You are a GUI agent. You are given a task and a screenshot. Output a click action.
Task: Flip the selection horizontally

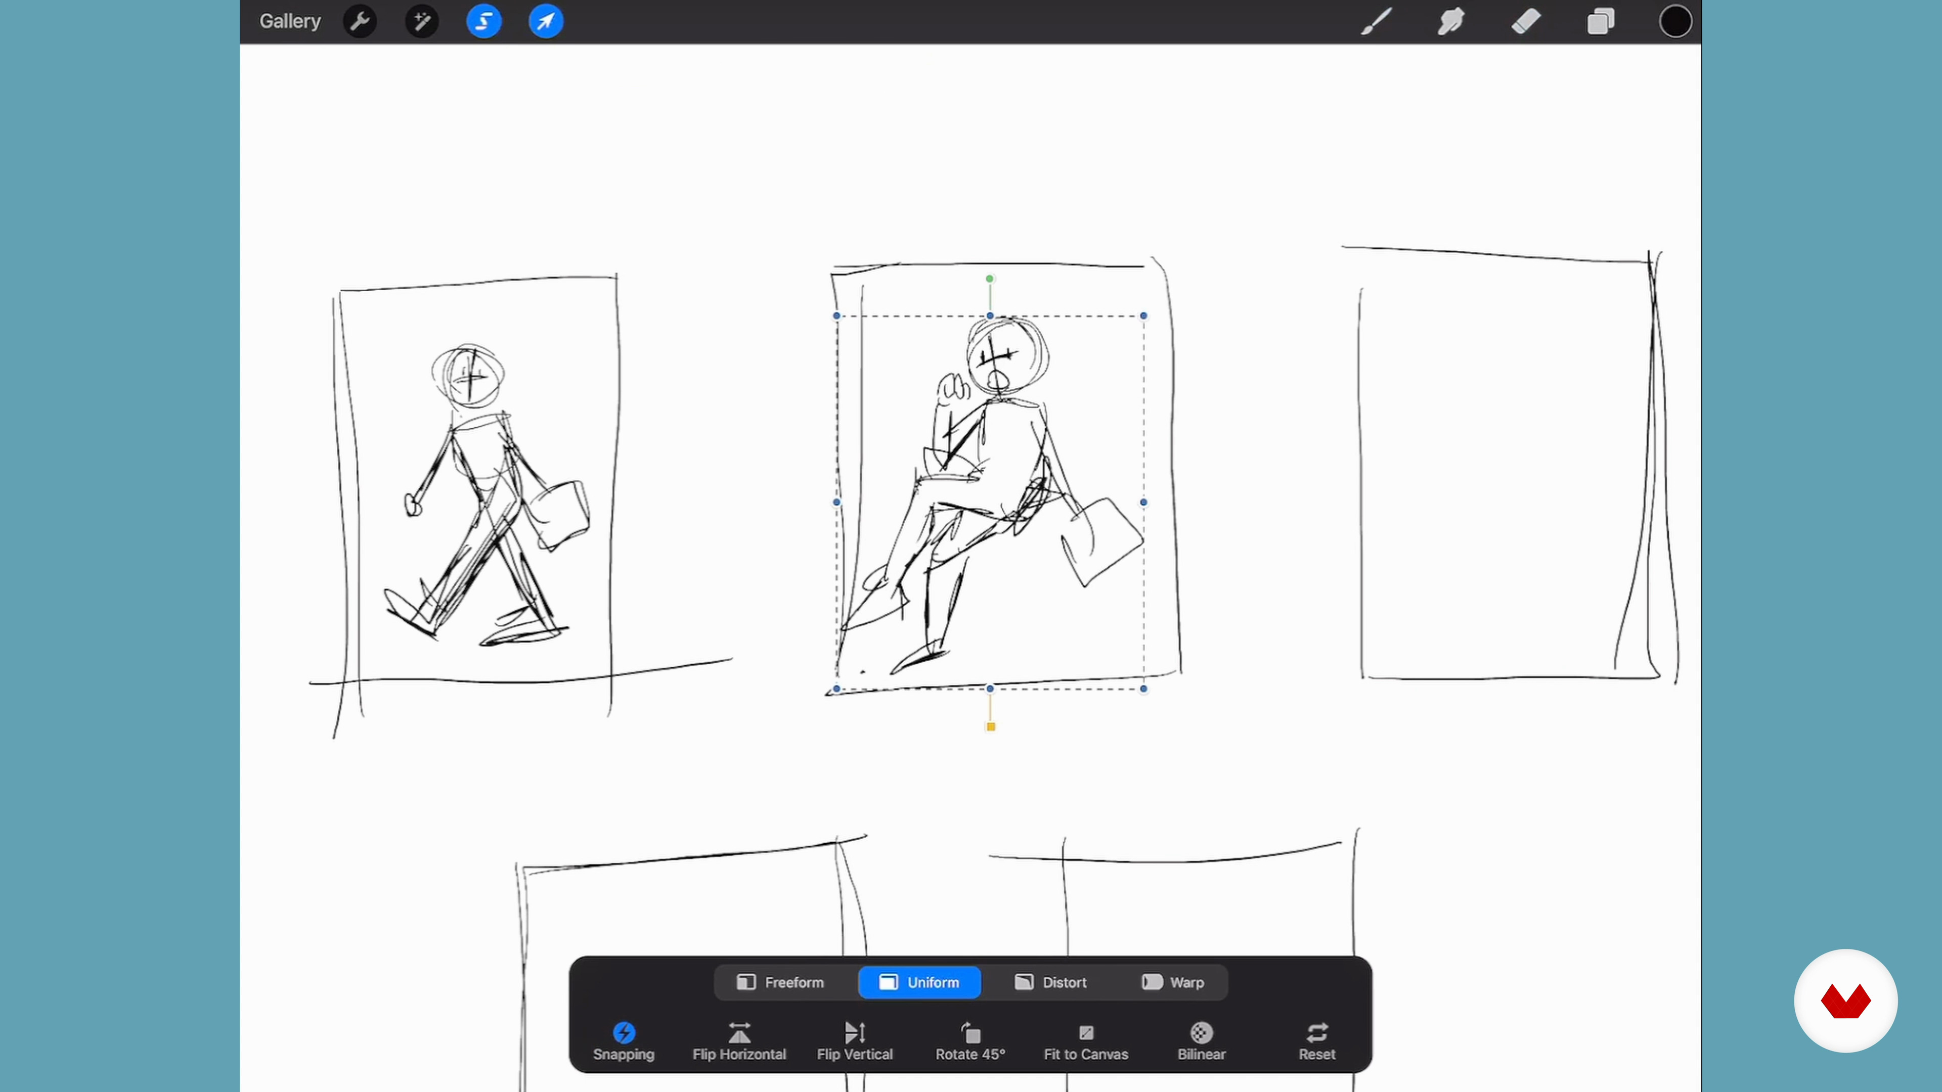coord(739,1041)
